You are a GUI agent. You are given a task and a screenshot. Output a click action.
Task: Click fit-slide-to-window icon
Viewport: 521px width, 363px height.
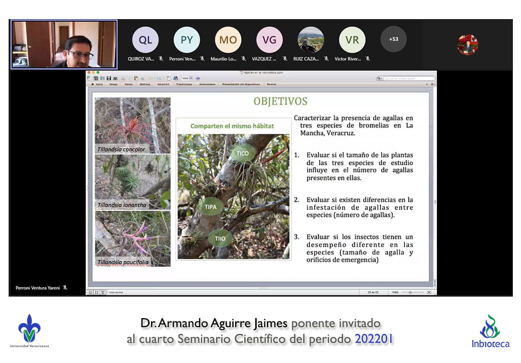coord(429,292)
